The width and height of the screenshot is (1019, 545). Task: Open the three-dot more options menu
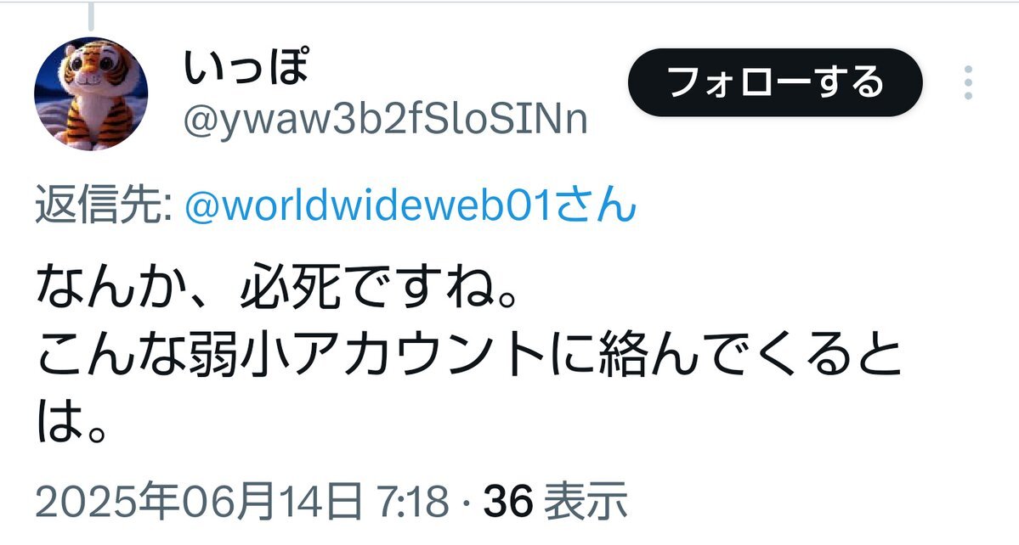[968, 82]
